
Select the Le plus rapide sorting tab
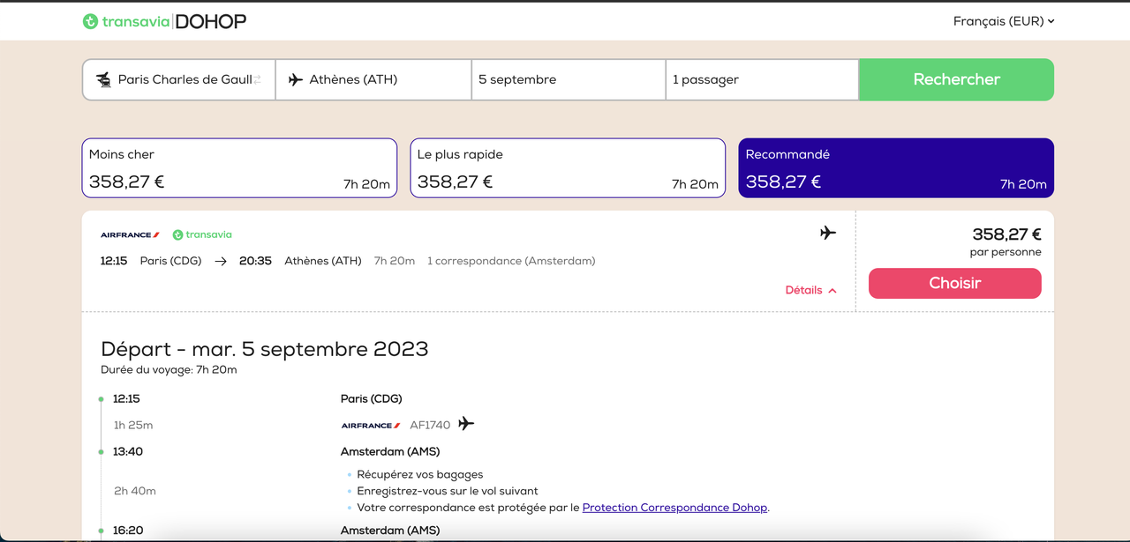(568, 167)
